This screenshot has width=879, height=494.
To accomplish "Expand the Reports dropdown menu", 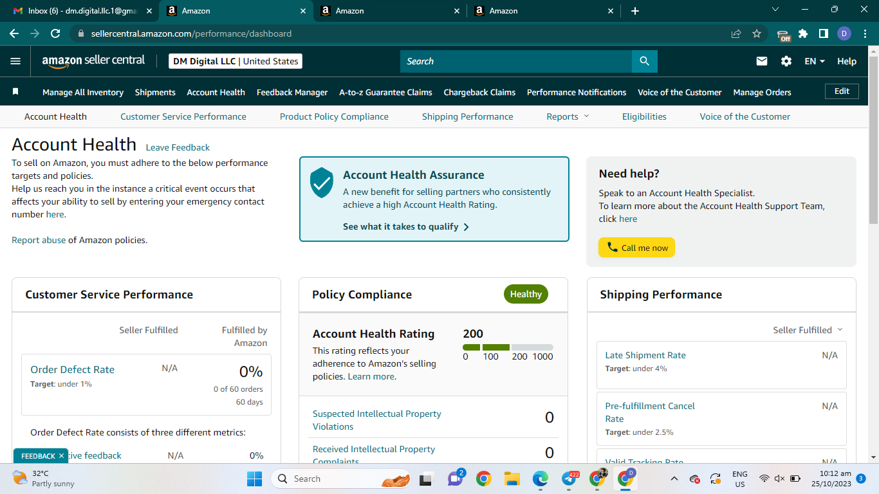I will coord(568,116).
